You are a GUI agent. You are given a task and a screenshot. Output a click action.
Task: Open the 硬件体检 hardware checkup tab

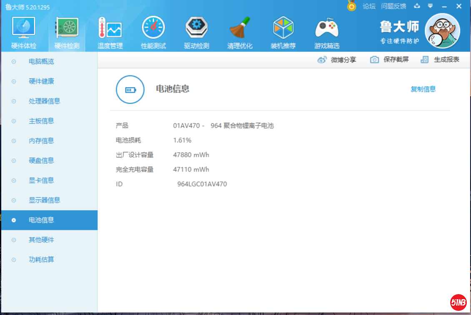click(x=24, y=33)
